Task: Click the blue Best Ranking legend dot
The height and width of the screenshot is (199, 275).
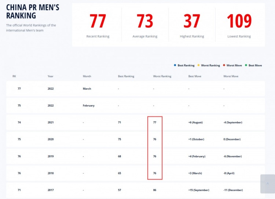Action: coord(175,65)
